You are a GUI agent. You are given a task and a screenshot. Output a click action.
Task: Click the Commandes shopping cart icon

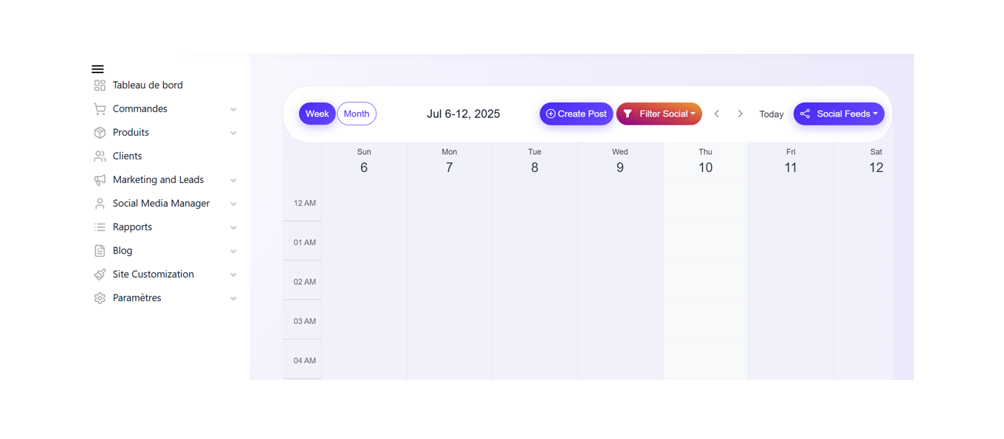100,109
